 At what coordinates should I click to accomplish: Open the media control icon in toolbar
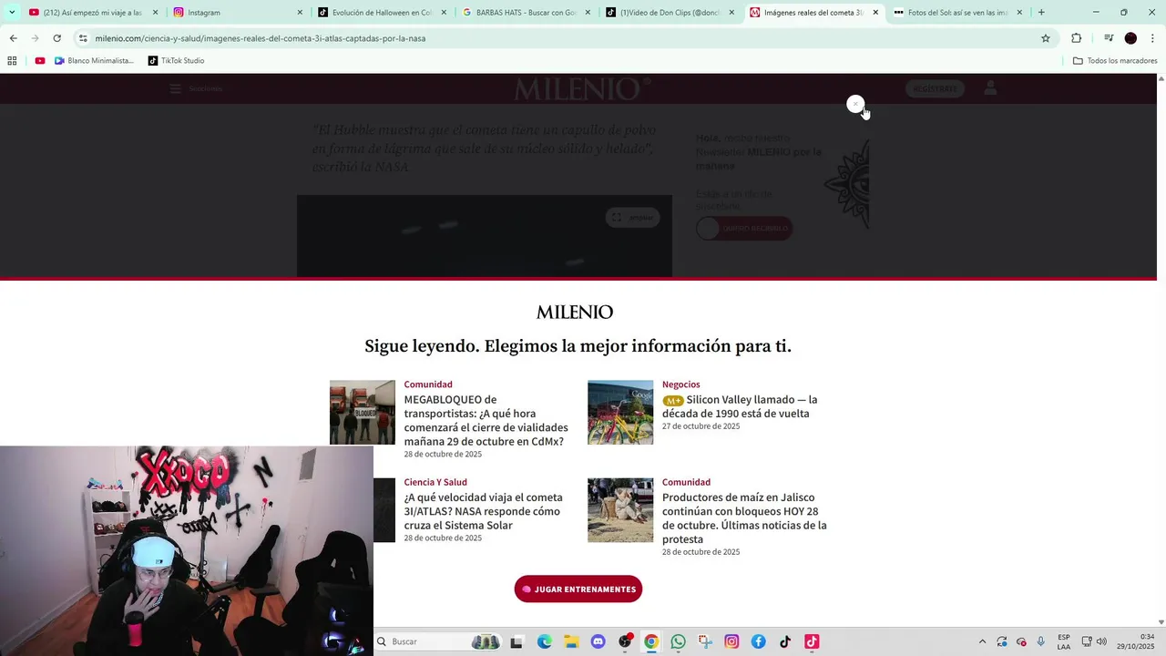pyautogui.click(x=1108, y=38)
